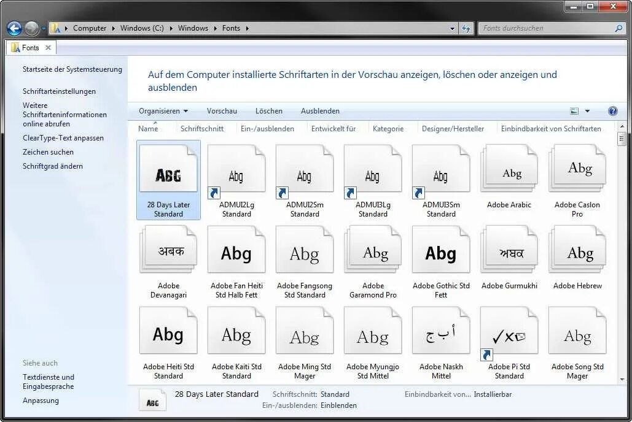Click the Vorschau toolbar button

click(222, 111)
